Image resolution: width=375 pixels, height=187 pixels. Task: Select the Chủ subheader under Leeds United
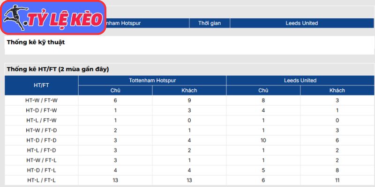click(x=263, y=90)
